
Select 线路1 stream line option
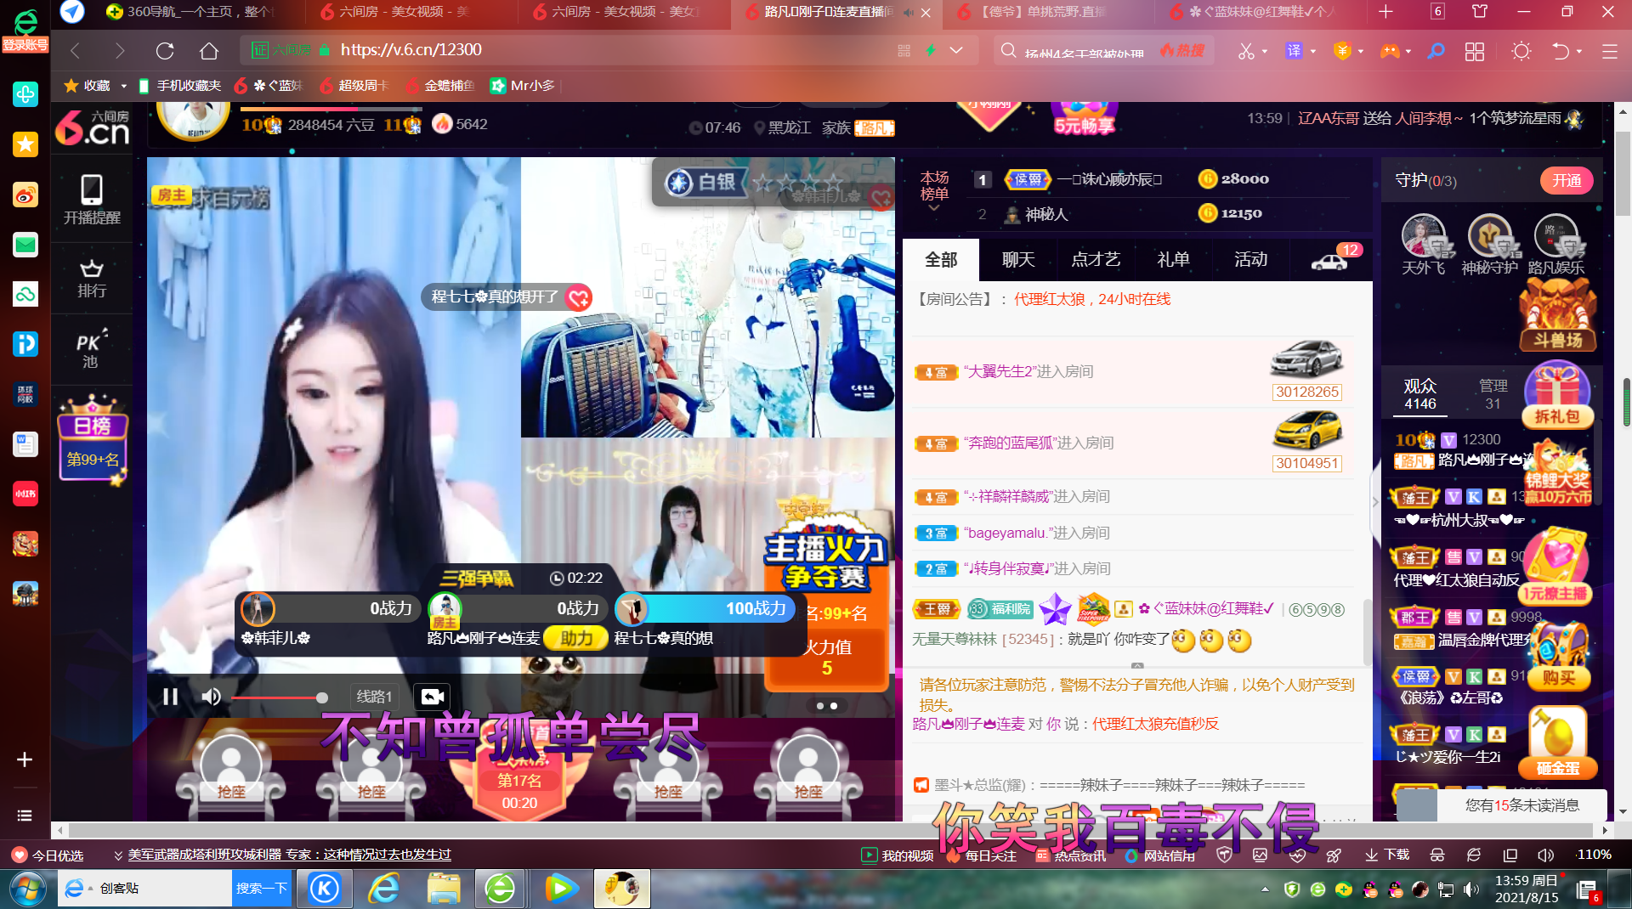tap(374, 697)
